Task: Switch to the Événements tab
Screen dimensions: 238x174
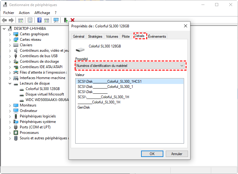Action: pos(157,37)
